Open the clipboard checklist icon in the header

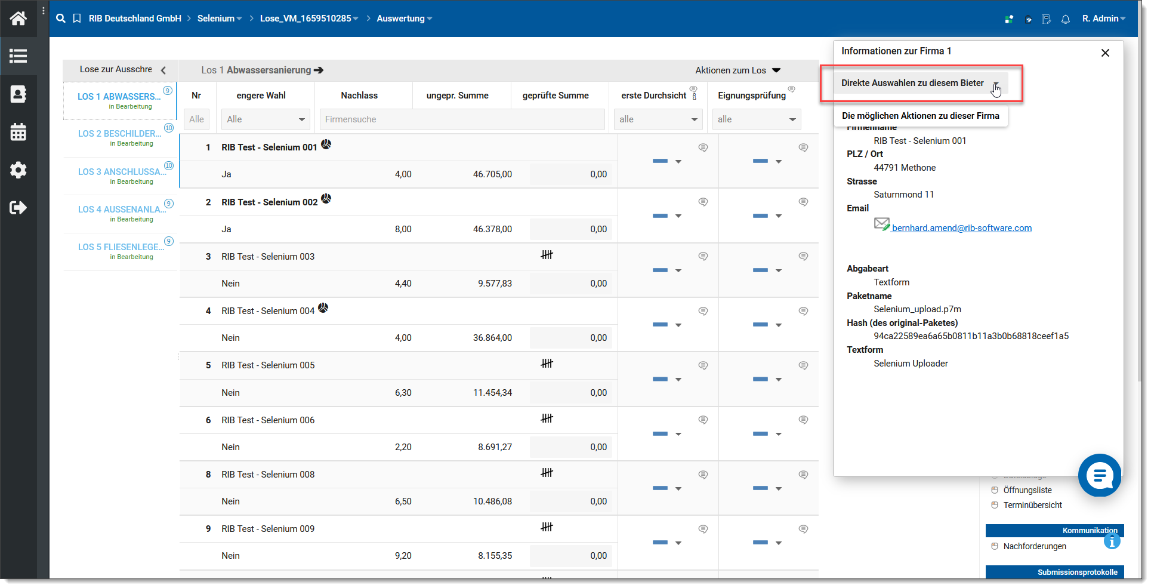[x=1028, y=19]
